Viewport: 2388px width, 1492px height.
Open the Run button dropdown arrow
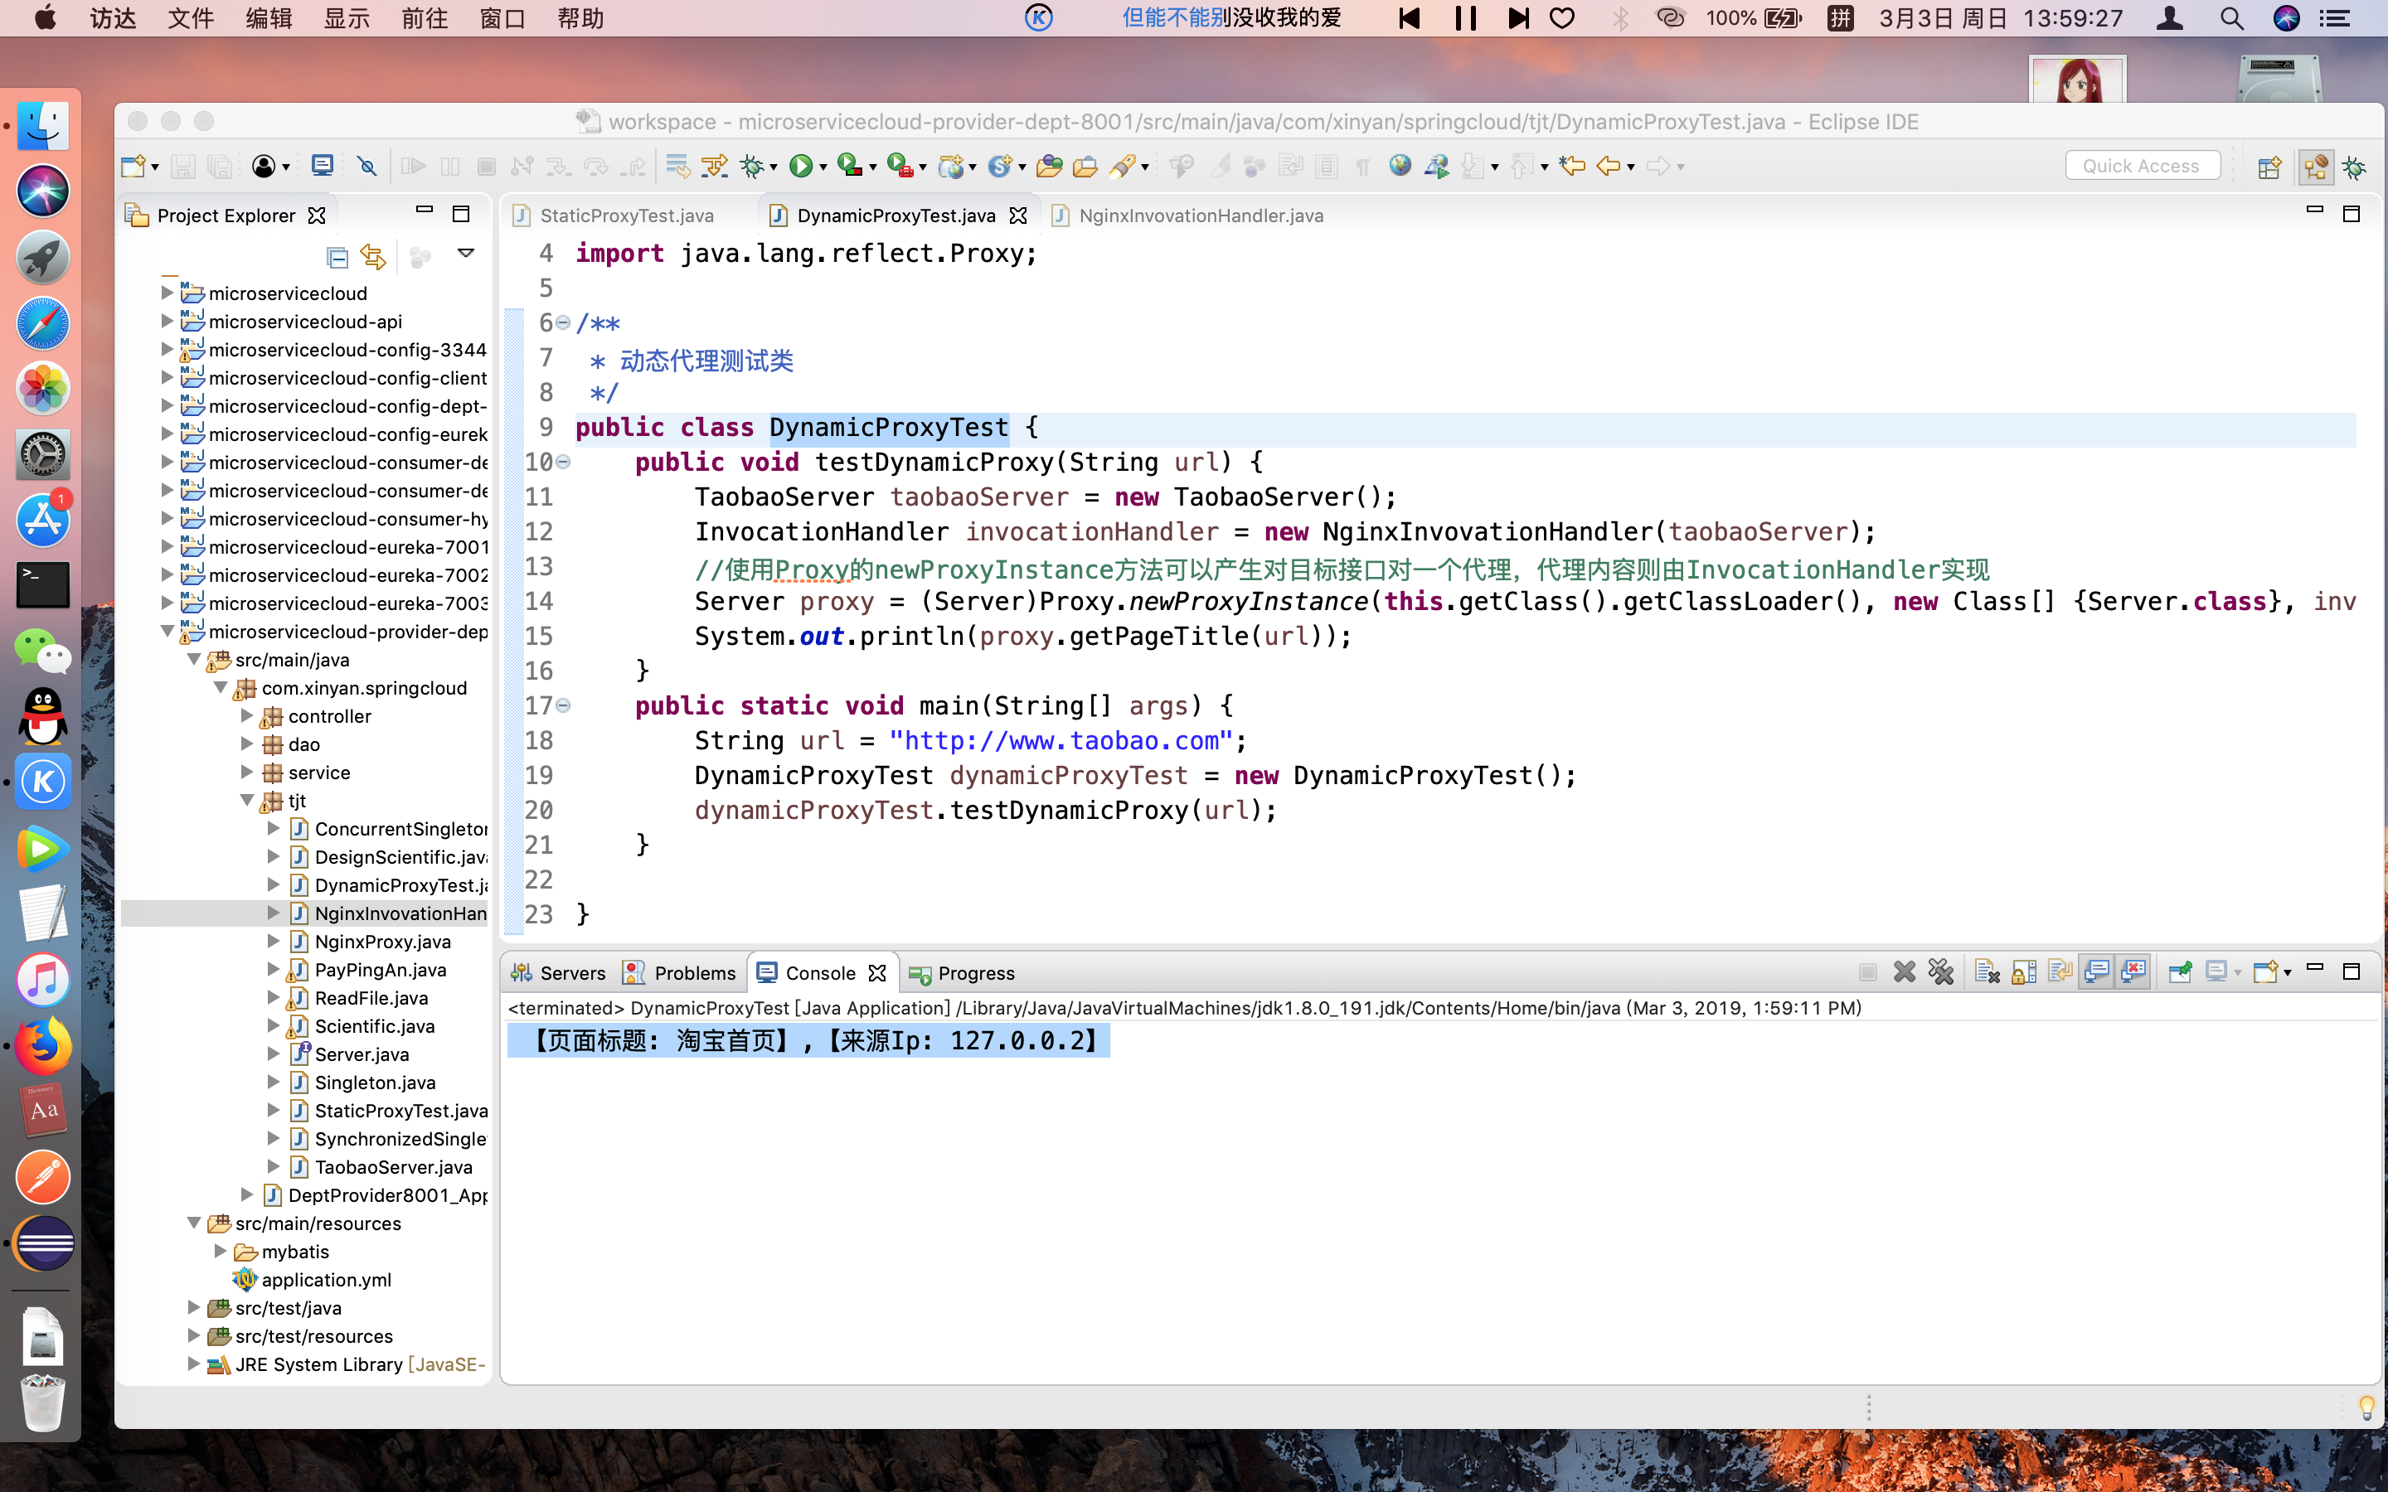[x=823, y=167]
